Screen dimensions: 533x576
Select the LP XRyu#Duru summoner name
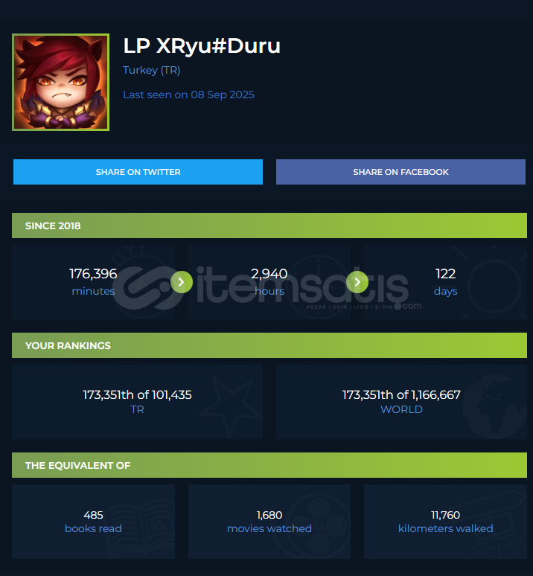tap(202, 46)
